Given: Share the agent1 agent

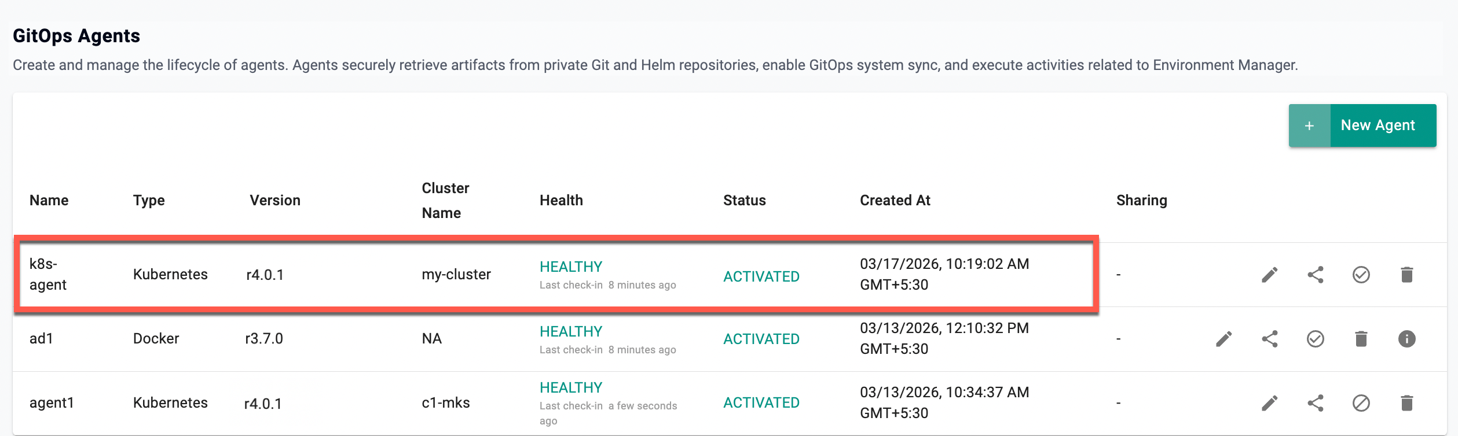Looking at the screenshot, I should (1315, 403).
